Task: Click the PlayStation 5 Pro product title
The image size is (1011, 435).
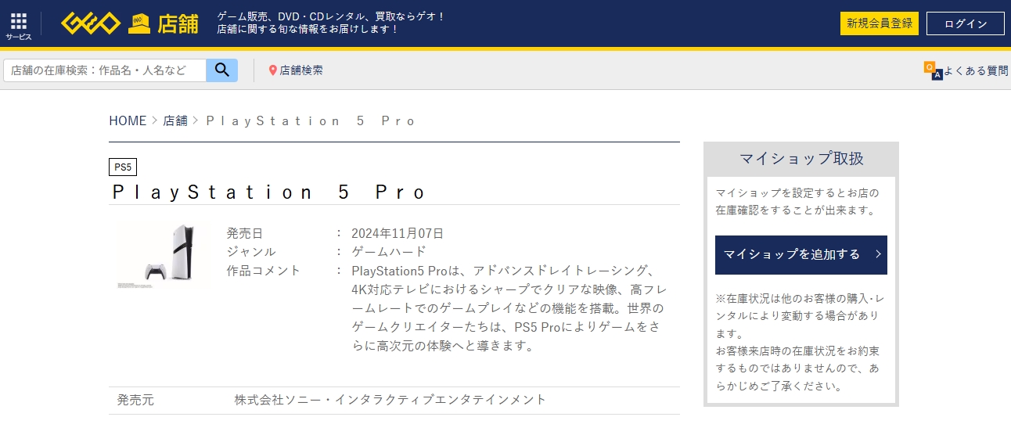Action: [x=269, y=192]
